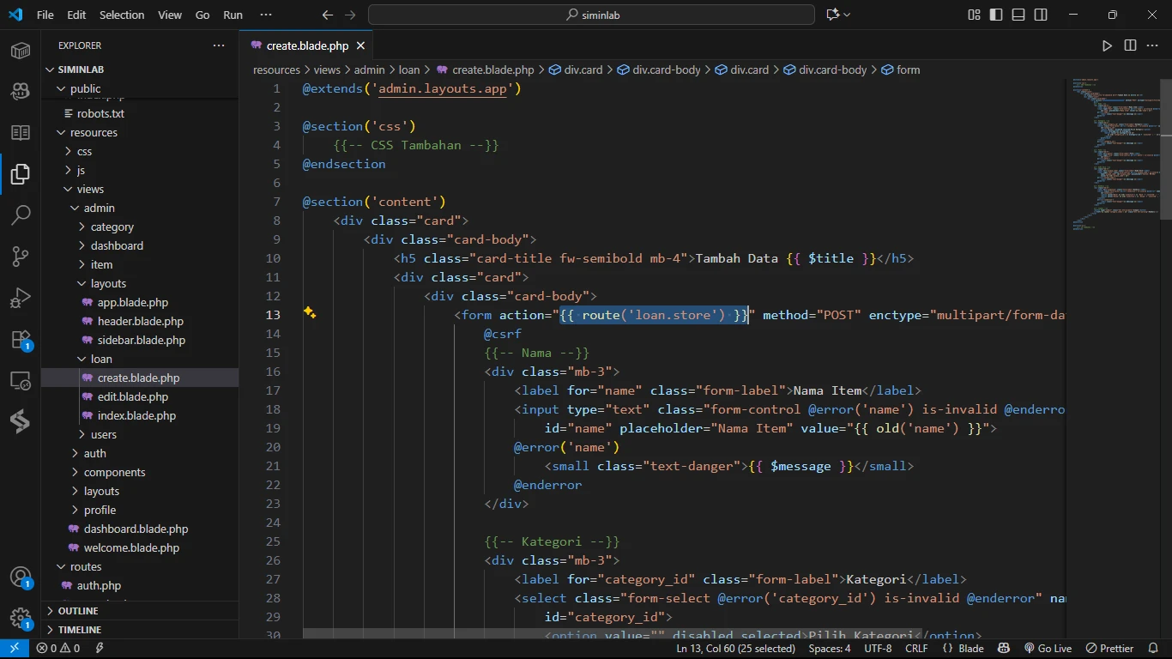Expand the category folder in Explorer
This screenshot has width=1172, height=659.
click(112, 227)
